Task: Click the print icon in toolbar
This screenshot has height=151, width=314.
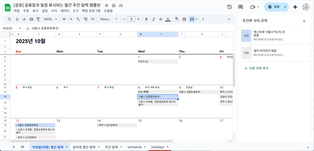Action: (x=31, y=19)
